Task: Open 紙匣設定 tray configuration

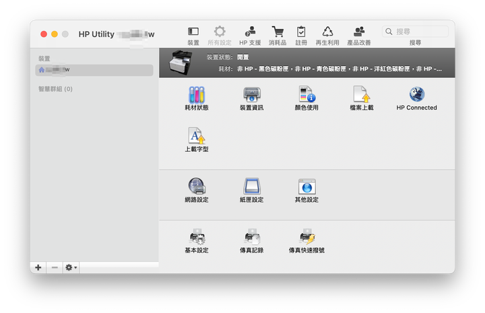Action: pyautogui.click(x=251, y=190)
